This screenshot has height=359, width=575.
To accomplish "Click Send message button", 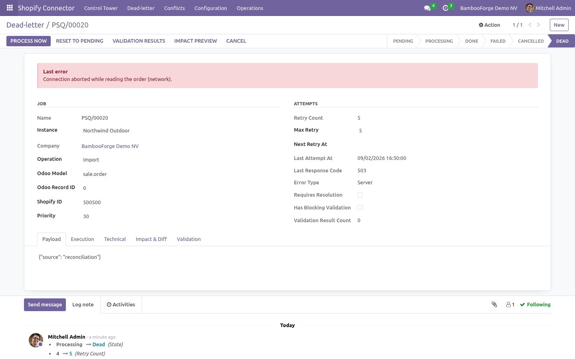I will pyautogui.click(x=45, y=305).
